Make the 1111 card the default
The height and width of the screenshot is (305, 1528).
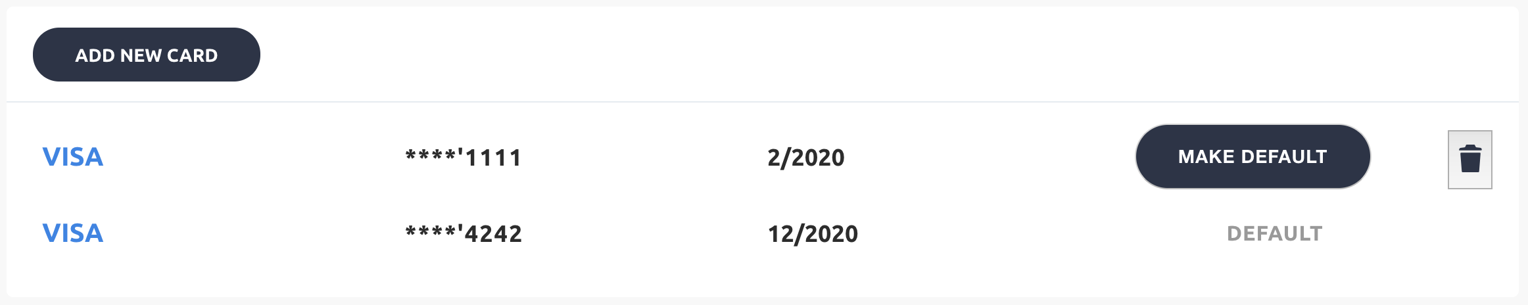tap(1252, 156)
